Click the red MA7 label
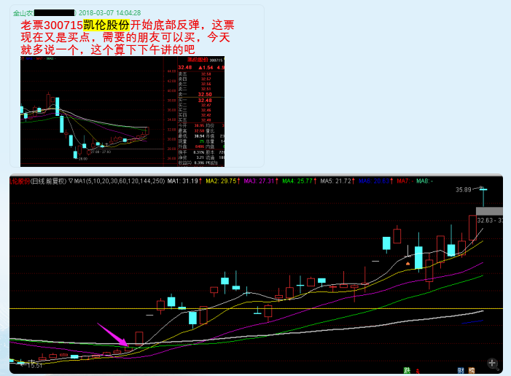 [405, 181]
